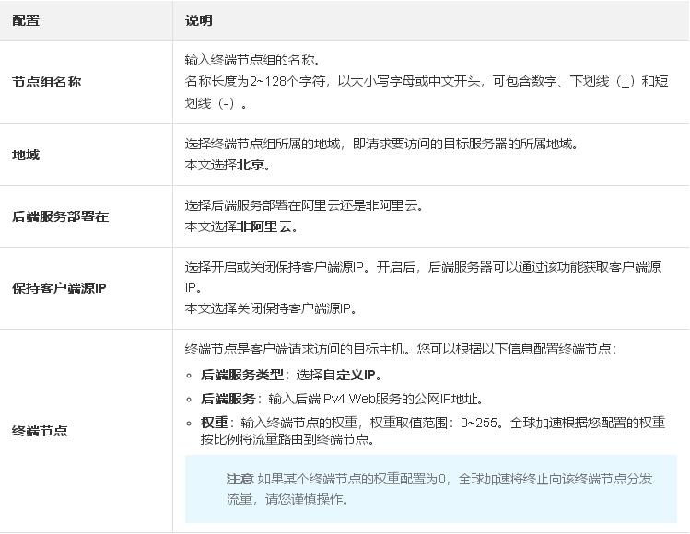
Task: Click the bold "非阿里云" text
Action: pyautogui.click(x=265, y=226)
